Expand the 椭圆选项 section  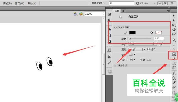point(115,65)
